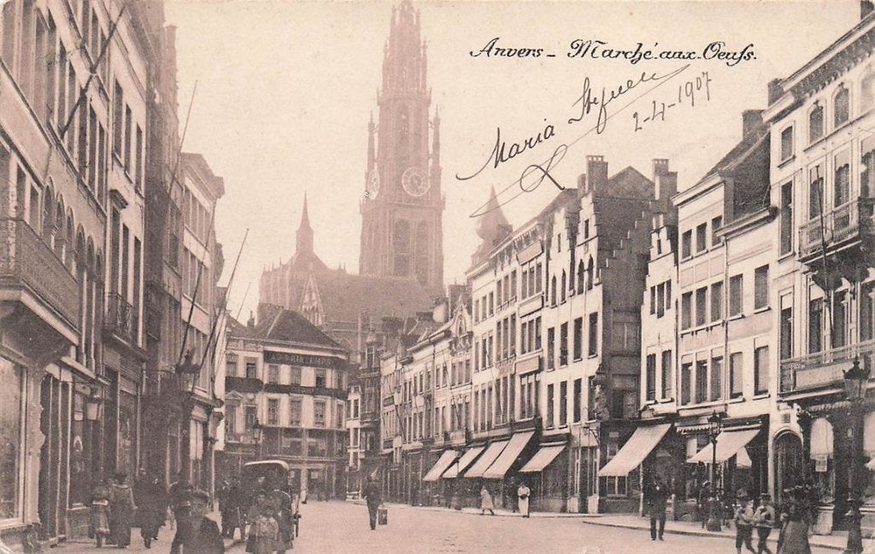Click the large clock face on the cathedral tower
Screen dimensions: 875x554
(416, 182)
